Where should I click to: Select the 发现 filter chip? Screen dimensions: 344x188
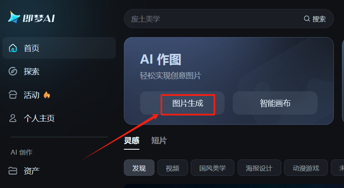(139, 168)
